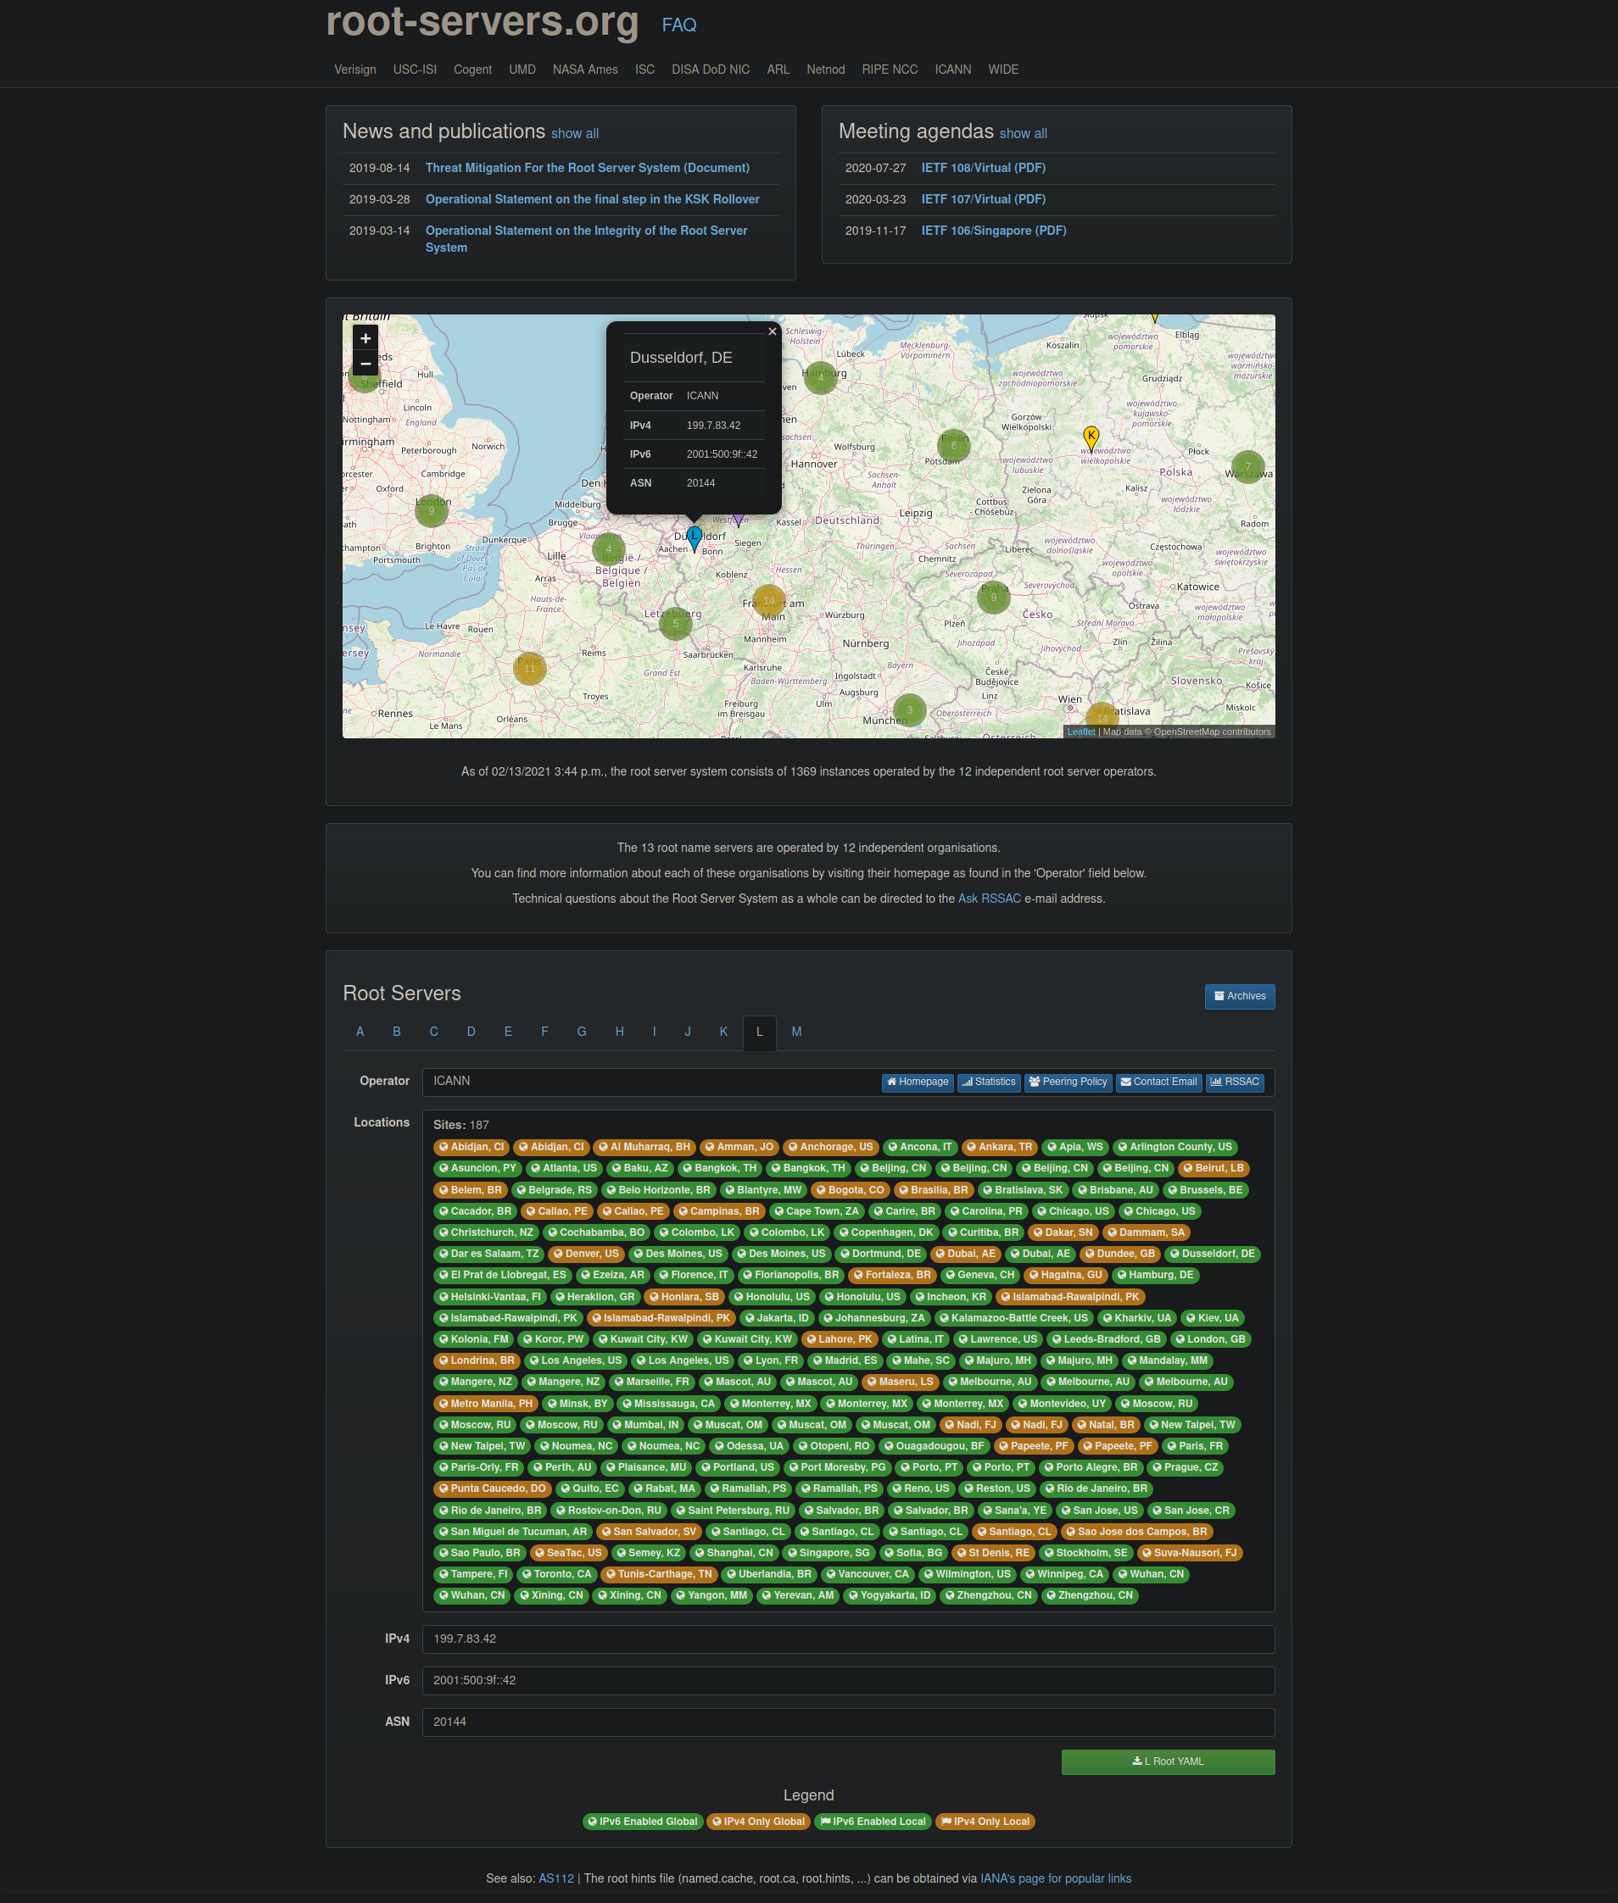The height and width of the screenshot is (1903, 1618).
Task: Open the Paris cluster of 11 servers
Action: (x=529, y=668)
